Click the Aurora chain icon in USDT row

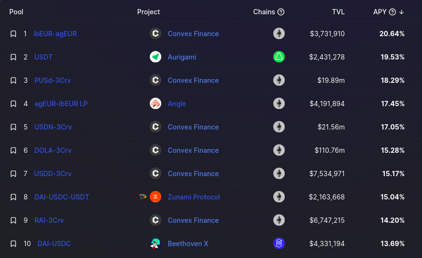(279, 57)
